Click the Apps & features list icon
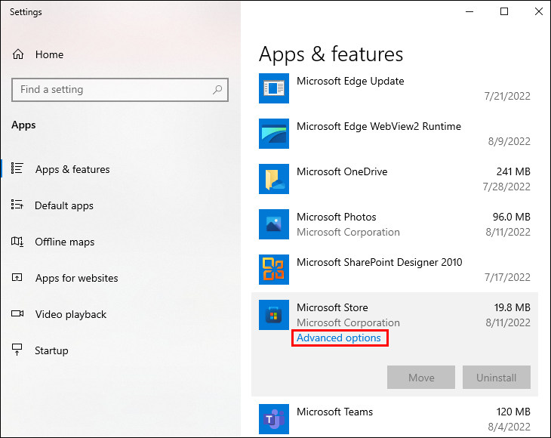The width and height of the screenshot is (551, 438). pyautogui.click(x=17, y=168)
